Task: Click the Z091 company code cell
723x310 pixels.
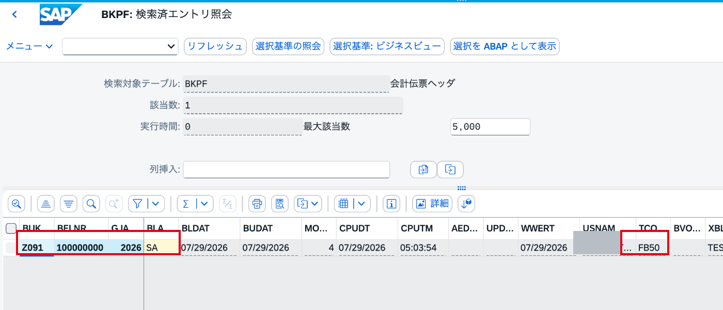Action: tap(37, 248)
